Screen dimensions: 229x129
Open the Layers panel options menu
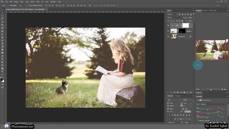click(x=194, y=10)
